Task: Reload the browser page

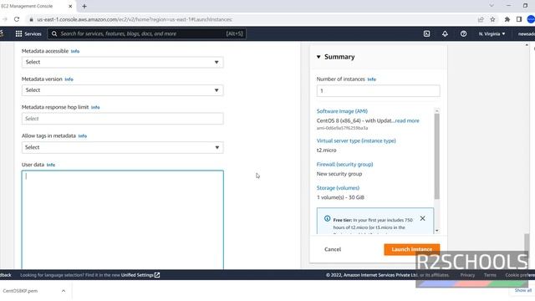Action: coord(17,19)
